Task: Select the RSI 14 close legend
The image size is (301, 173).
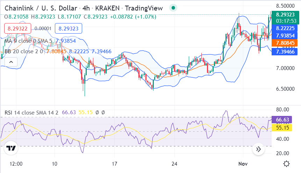Action: click(31, 112)
